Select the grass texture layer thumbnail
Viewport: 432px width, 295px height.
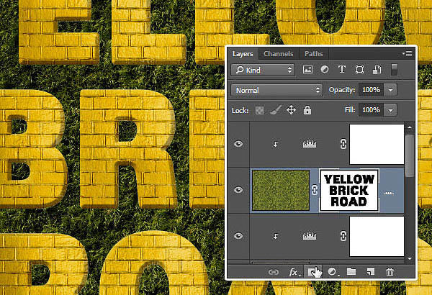click(x=281, y=191)
